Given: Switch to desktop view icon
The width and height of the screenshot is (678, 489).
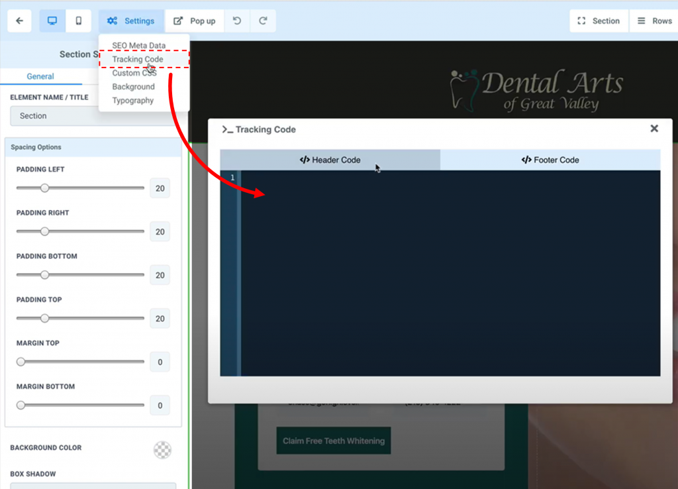Looking at the screenshot, I should tap(52, 21).
